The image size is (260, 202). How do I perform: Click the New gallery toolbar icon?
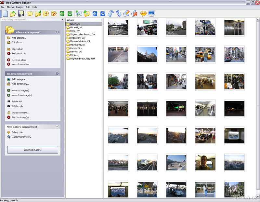pyautogui.click(x=5, y=14)
